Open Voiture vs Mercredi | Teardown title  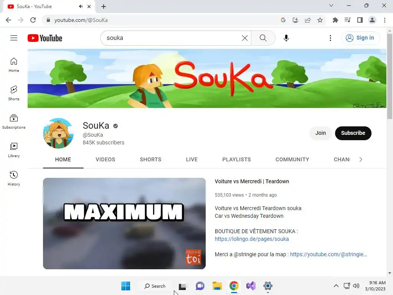(x=252, y=181)
